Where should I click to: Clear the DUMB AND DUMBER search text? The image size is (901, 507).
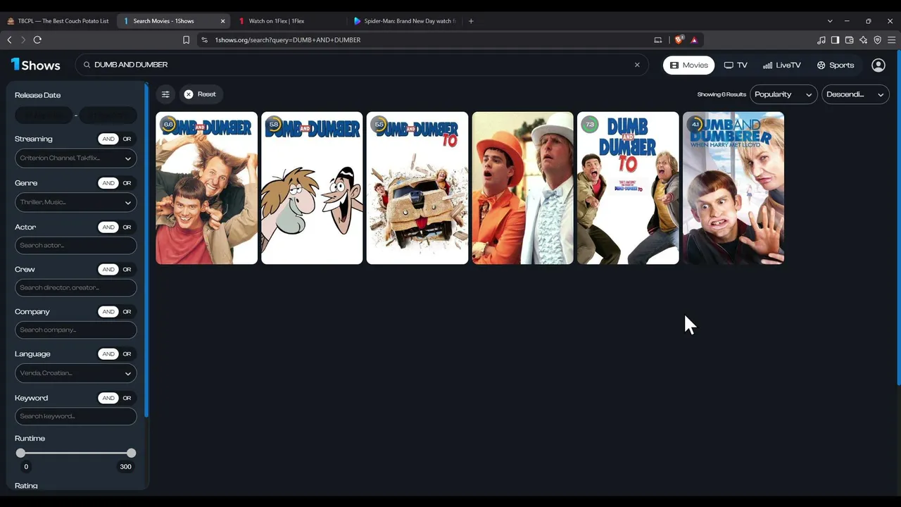pyautogui.click(x=637, y=65)
